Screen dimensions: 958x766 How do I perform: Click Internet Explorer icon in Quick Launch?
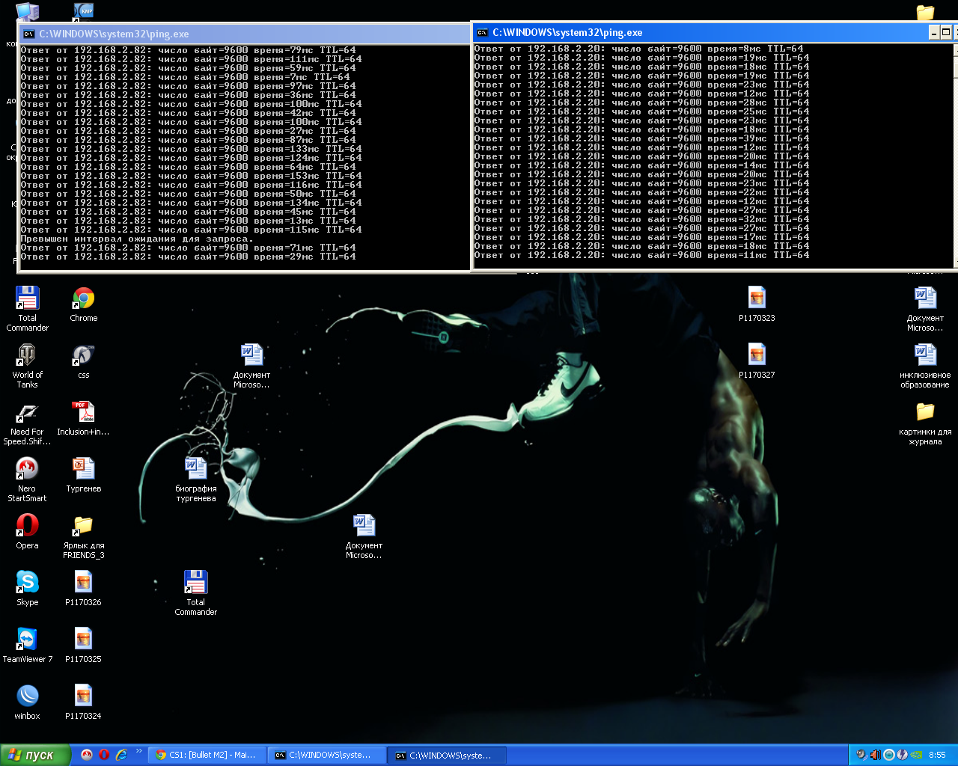pos(121,755)
